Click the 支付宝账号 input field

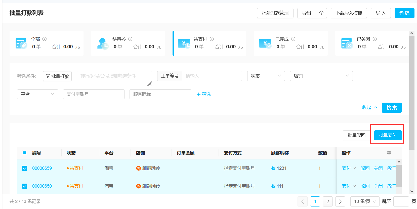94,94
